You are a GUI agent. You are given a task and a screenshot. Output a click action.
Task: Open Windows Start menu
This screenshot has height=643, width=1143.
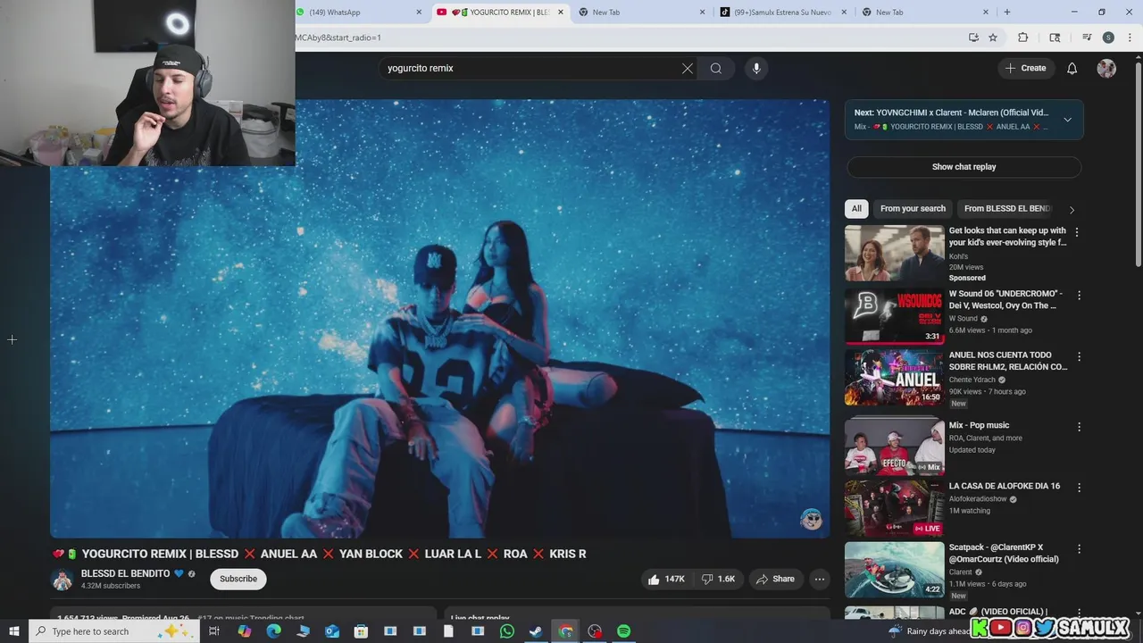tap(13, 631)
